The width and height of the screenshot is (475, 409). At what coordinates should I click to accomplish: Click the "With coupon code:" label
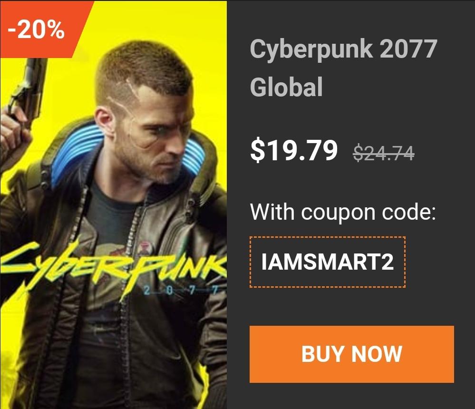[x=343, y=212]
